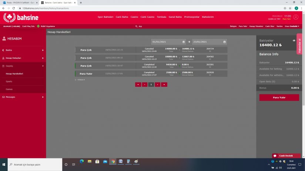Go to the next transactions page
Screen dimensions: 305x171
[158, 85]
